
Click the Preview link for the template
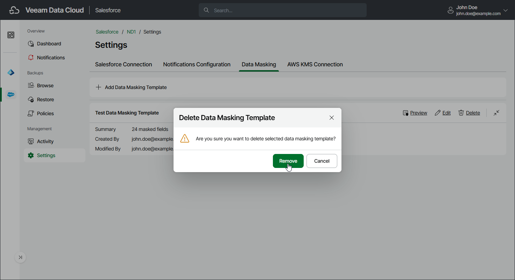click(418, 113)
